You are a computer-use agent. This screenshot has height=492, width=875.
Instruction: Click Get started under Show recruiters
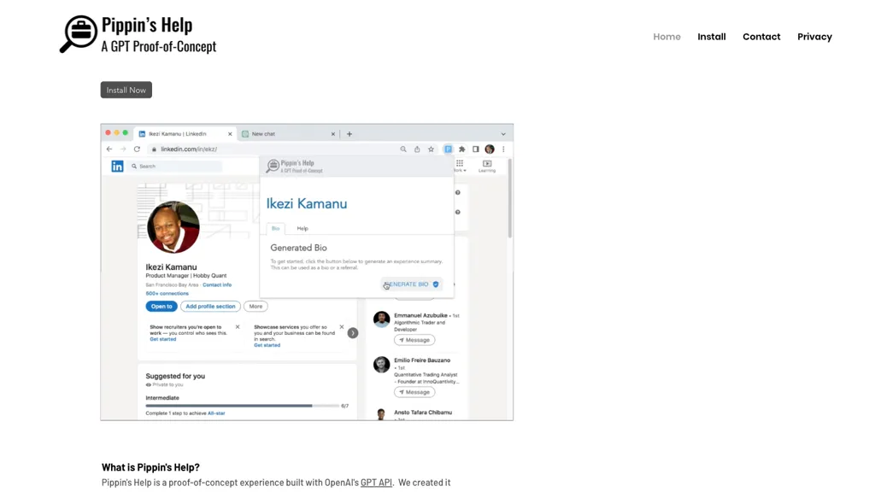[x=163, y=339]
